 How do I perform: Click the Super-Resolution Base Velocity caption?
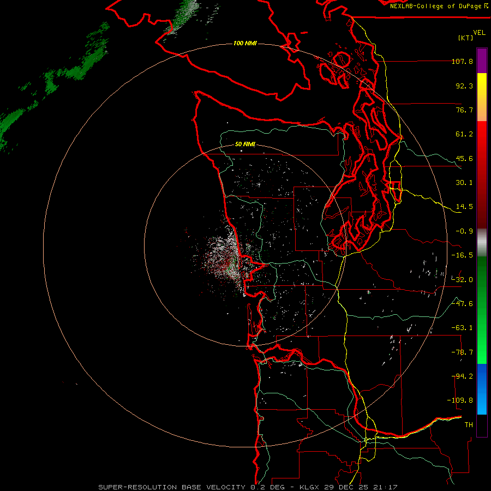(248, 487)
